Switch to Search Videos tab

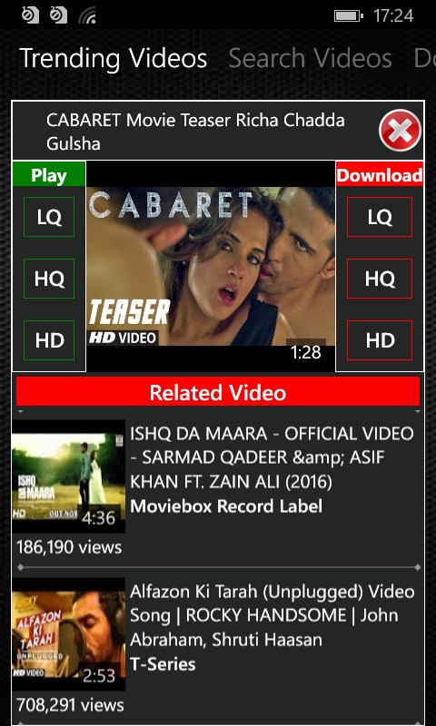point(310,58)
